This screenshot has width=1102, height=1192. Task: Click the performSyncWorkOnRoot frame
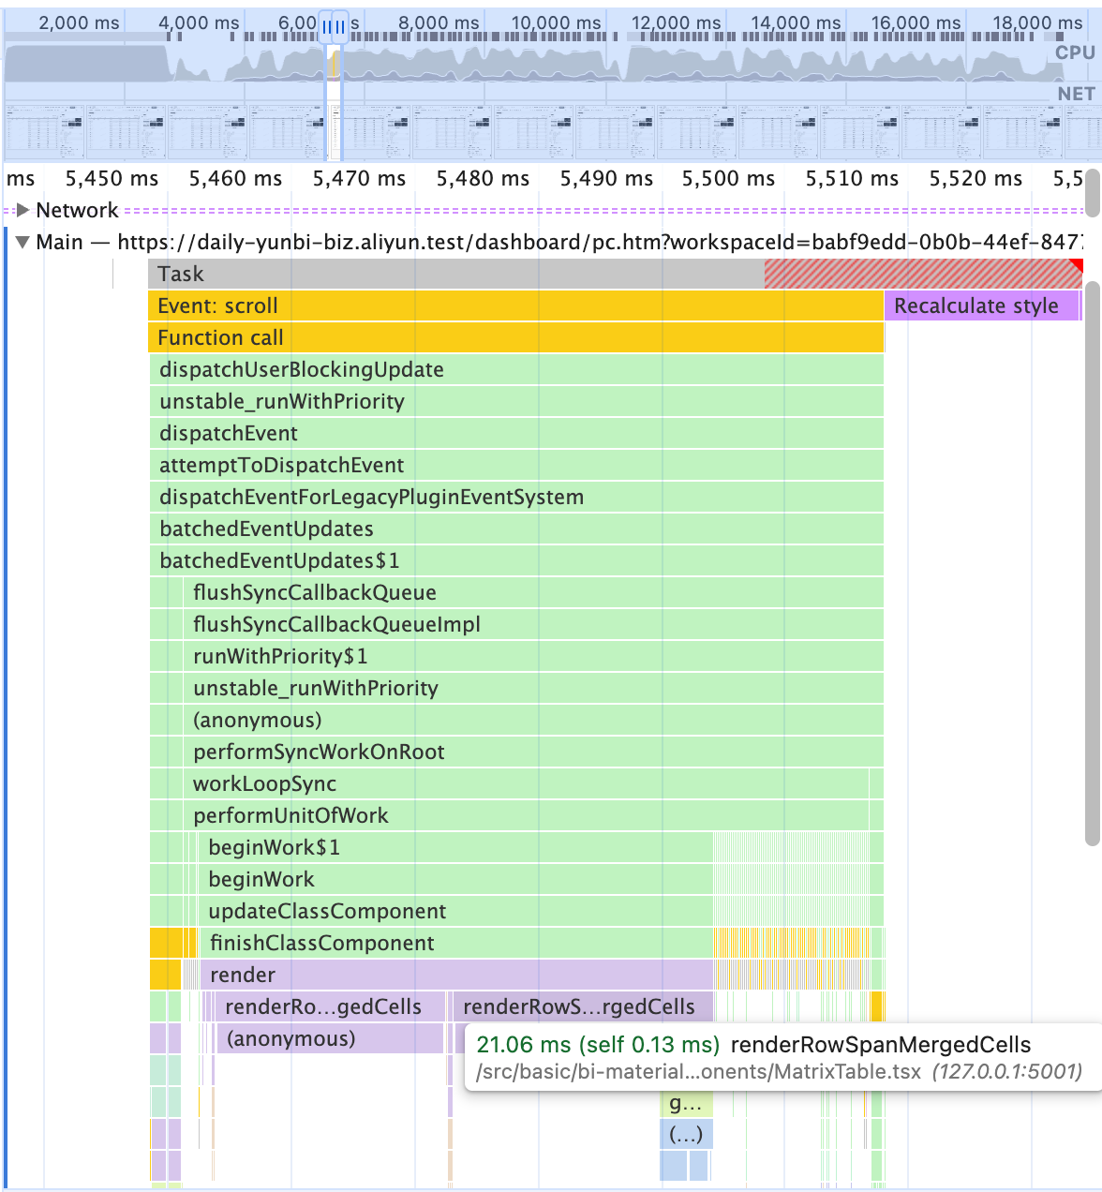click(x=533, y=752)
